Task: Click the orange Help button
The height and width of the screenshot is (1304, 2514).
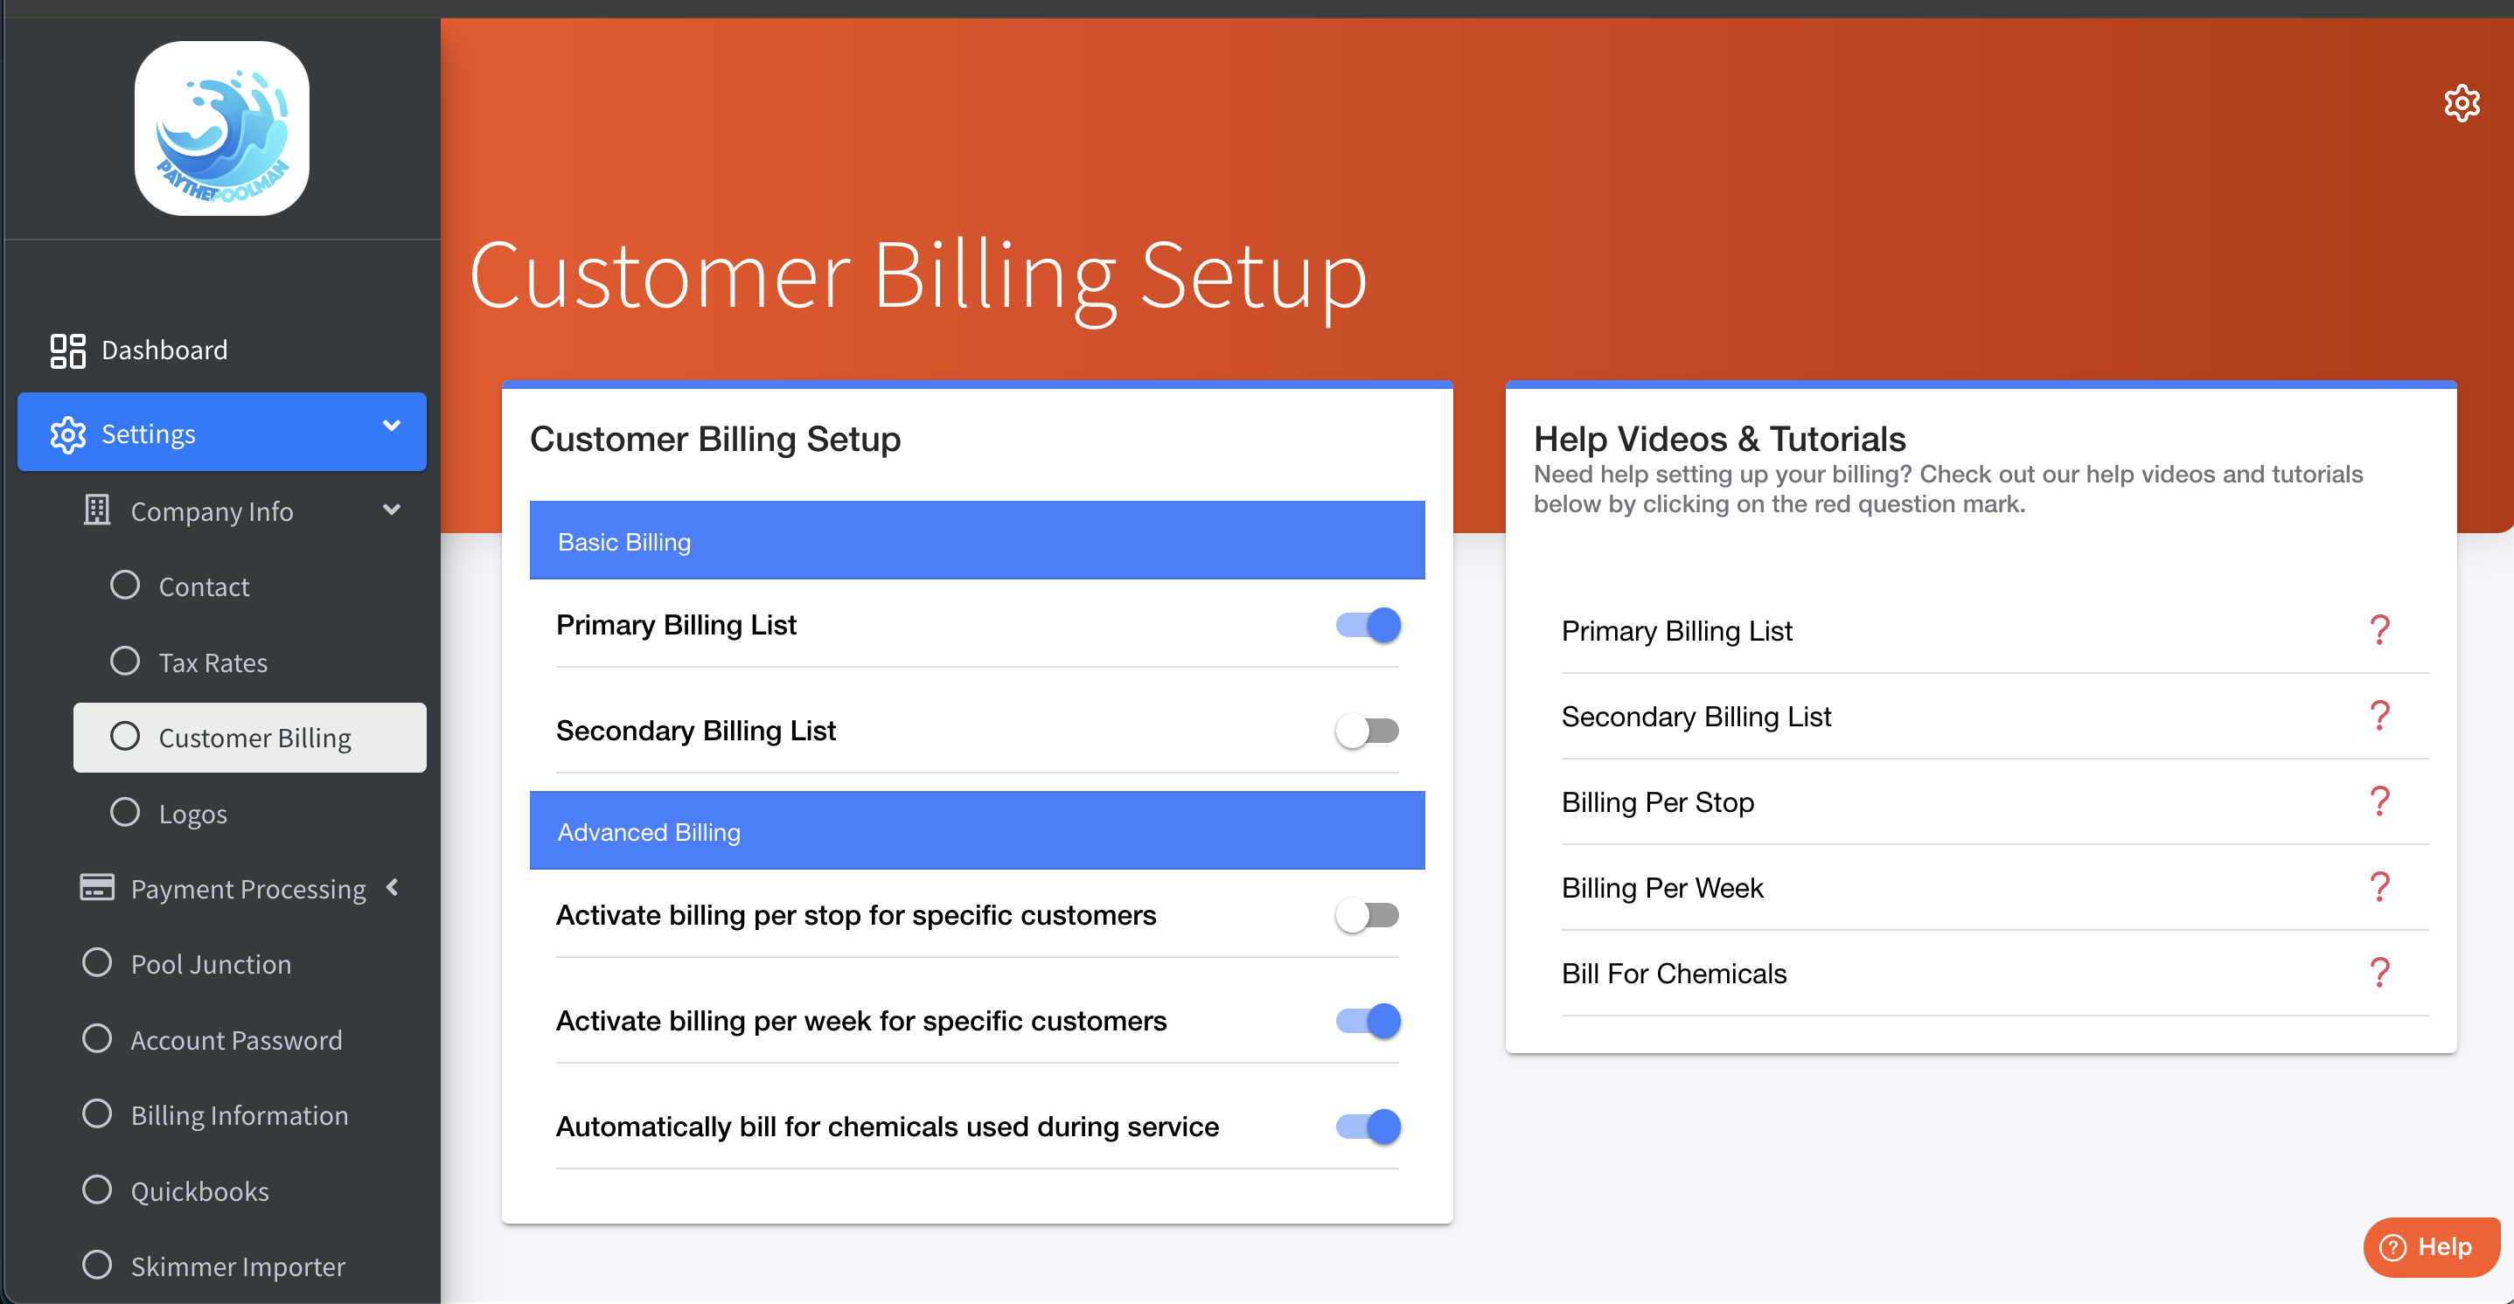Action: [x=2430, y=1246]
